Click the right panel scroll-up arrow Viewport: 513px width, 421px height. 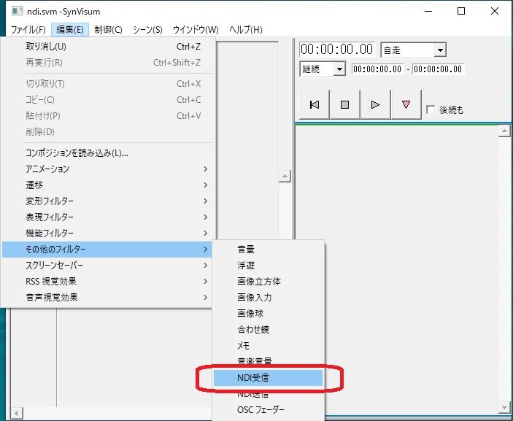(x=504, y=131)
